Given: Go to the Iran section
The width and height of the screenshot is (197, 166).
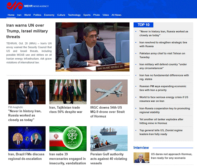Looking at the screenshot, I should point(19,15).
